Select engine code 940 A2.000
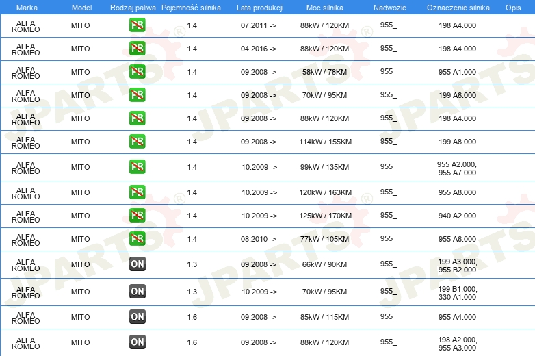 coord(457,216)
